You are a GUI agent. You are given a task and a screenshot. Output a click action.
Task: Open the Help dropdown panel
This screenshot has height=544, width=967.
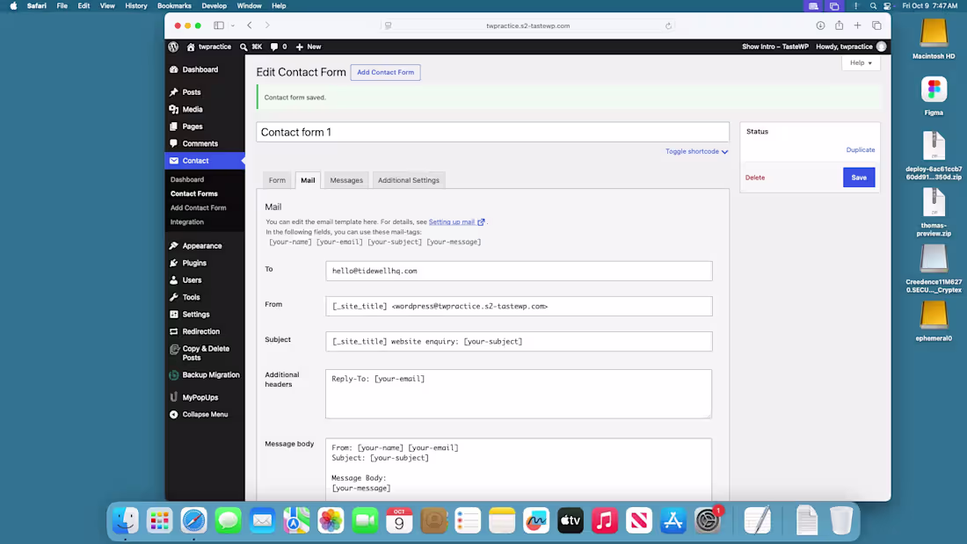[861, 63]
